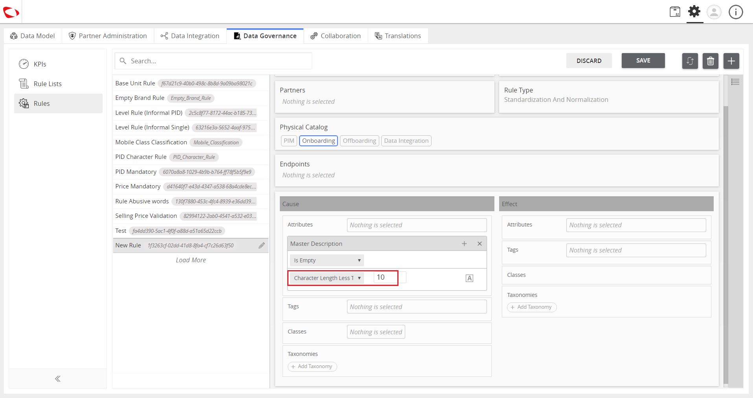Select Base Unit Rule

click(191, 83)
